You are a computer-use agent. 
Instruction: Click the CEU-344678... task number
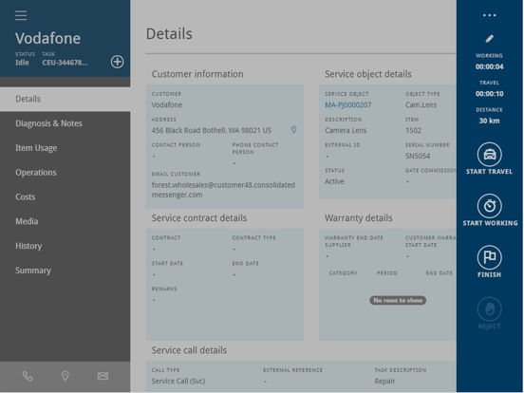click(65, 63)
